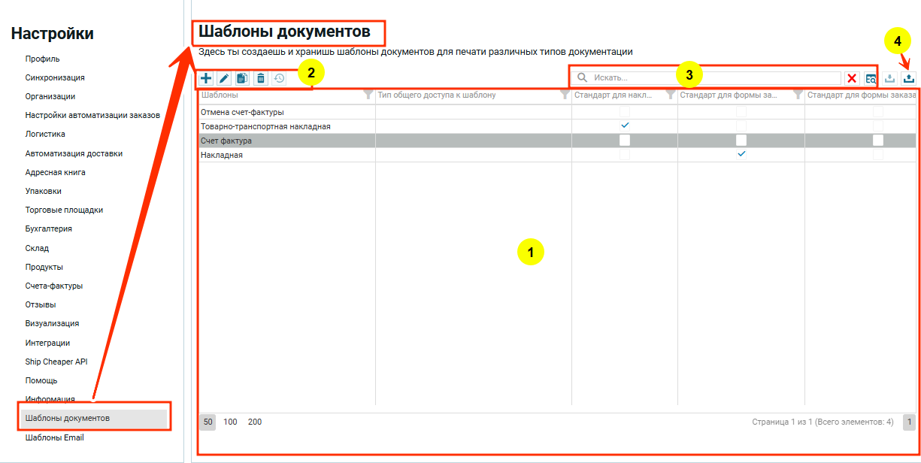Clear search with the red X icon
The height and width of the screenshot is (463, 921).
coord(852,78)
